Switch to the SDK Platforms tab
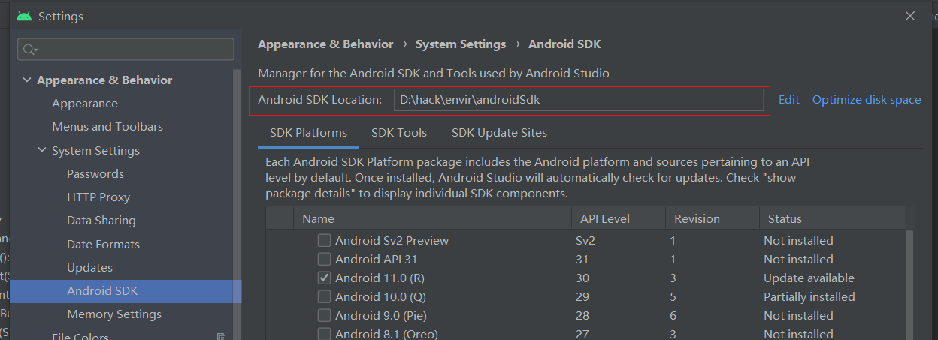 308,133
